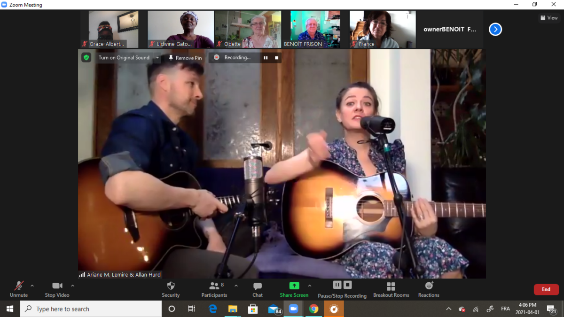This screenshot has width=564, height=317.
Task: Select France participant thumbnail
Action: coord(383,29)
